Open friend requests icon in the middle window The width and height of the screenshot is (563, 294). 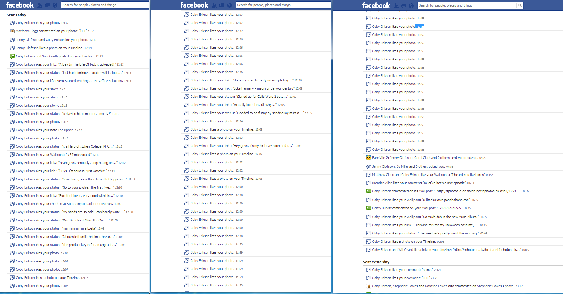[x=214, y=5]
